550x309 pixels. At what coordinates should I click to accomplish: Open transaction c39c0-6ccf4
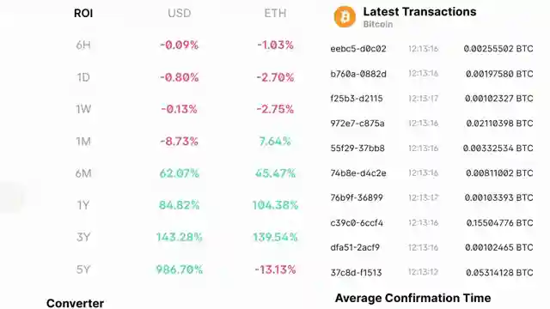[x=357, y=223]
